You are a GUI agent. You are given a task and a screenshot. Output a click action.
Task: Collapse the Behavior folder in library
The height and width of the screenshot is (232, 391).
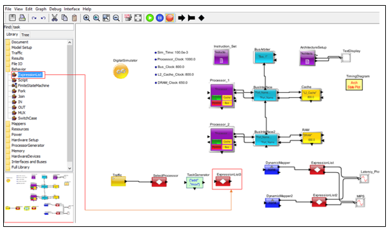point(18,69)
